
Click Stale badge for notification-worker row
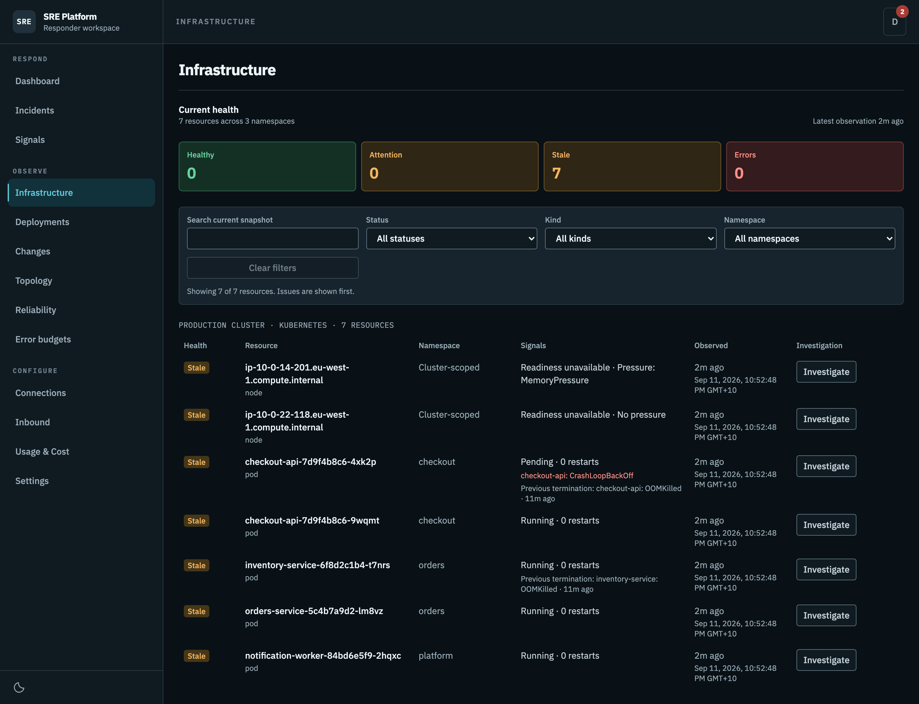tap(196, 656)
